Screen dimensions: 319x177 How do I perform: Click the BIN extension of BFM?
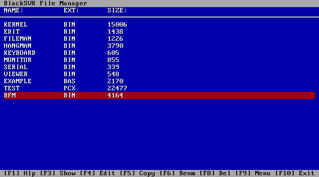[70, 95]
